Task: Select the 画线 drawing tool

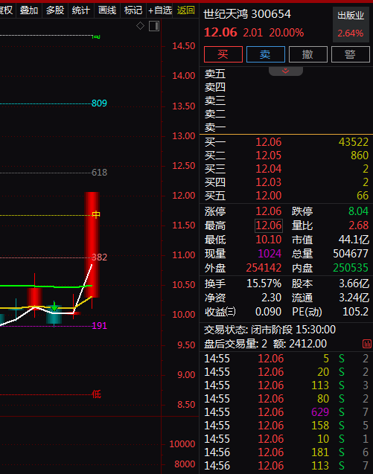Action: pyautogui.click(x=107, y=10)
